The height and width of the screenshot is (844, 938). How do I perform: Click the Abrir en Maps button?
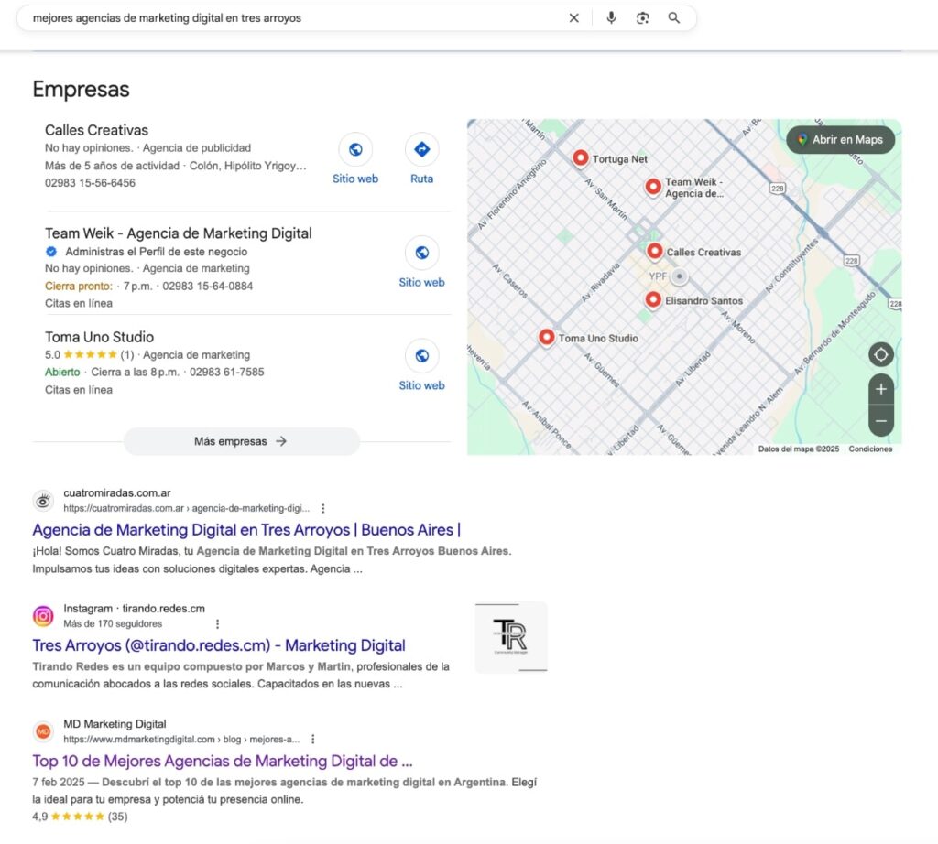tap(840, 139)
